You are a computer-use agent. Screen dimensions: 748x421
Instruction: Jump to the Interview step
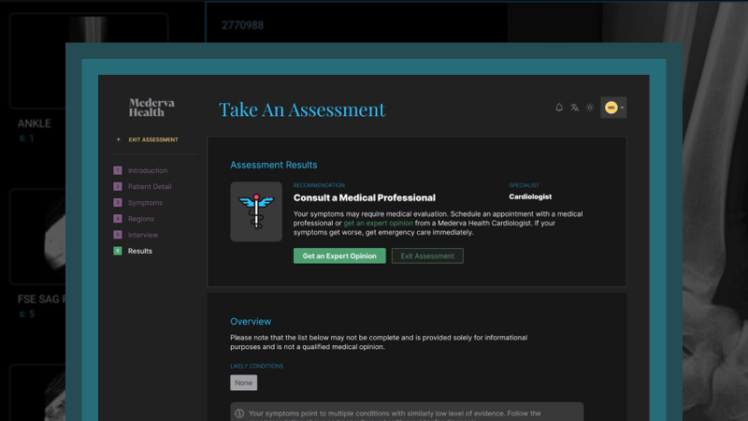[143, 235]
